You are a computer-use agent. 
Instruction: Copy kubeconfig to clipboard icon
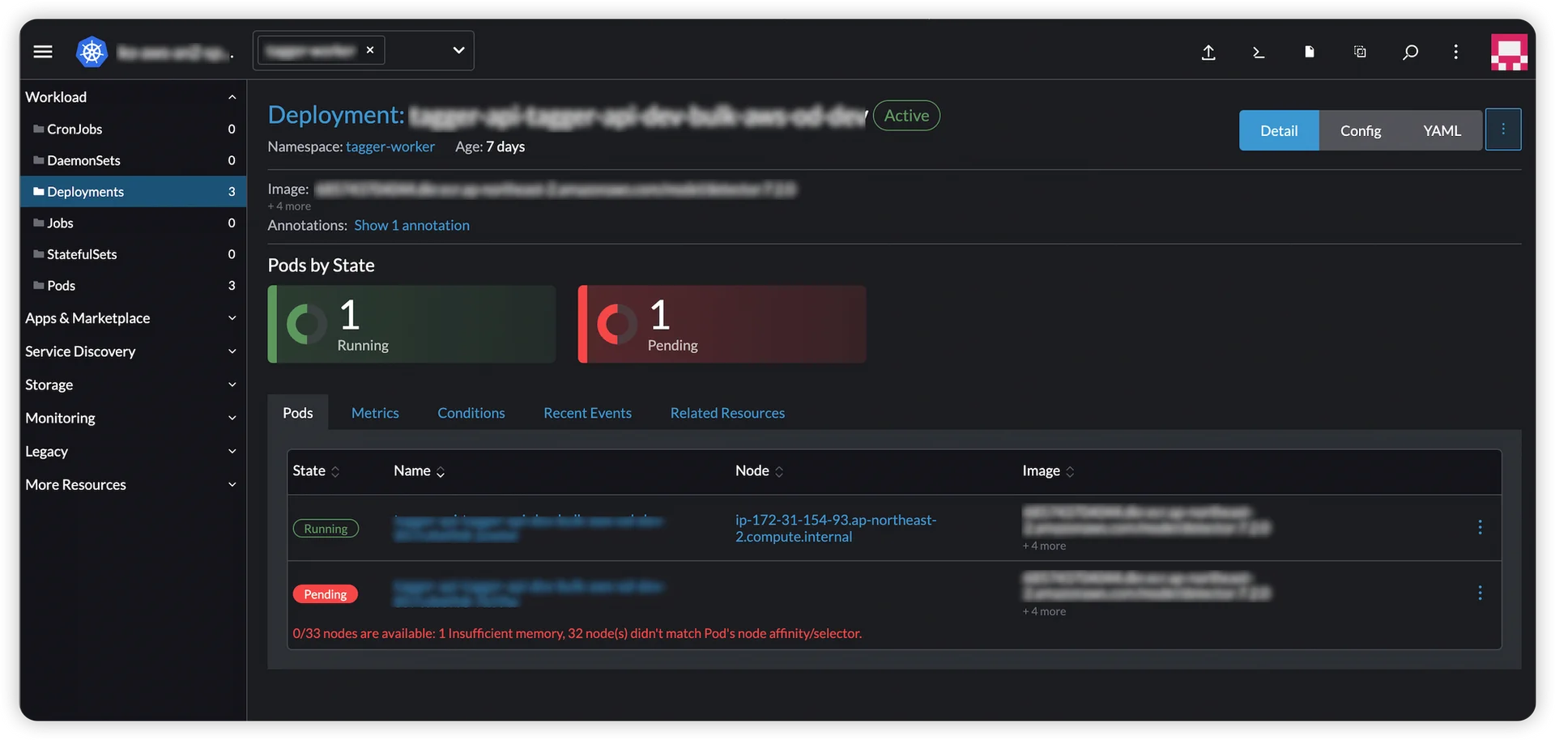(1360, 52)
